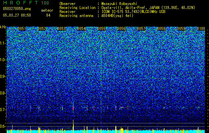The image size is (209, 133).
Task: Select the 1.1 kHz axis label
Action: (x=3, y=43)
